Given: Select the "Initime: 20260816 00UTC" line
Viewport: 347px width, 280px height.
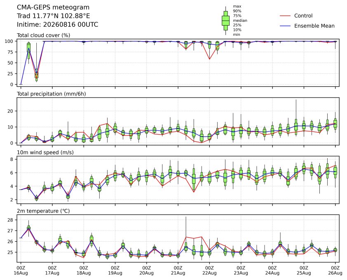Looking at the screenshot, I should [58, 24].
